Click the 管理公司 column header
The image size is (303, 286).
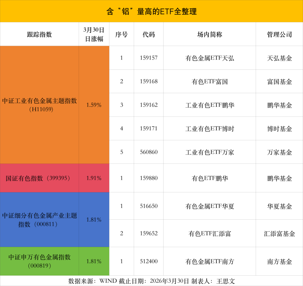(x=279, y=34)
